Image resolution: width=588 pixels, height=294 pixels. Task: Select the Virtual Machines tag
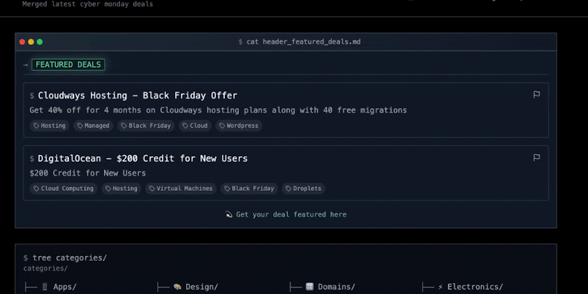coord(181,188)
